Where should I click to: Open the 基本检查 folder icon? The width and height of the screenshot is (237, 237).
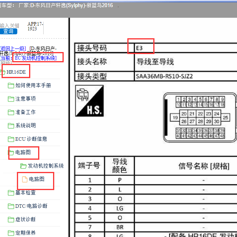click(11, 192)
